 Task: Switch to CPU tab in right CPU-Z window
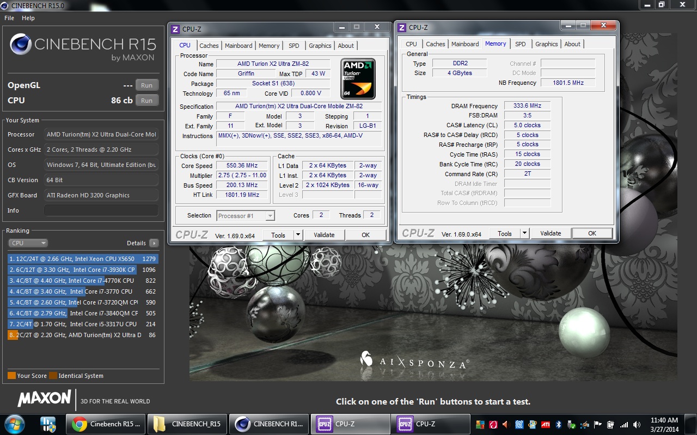coord(412,44)
